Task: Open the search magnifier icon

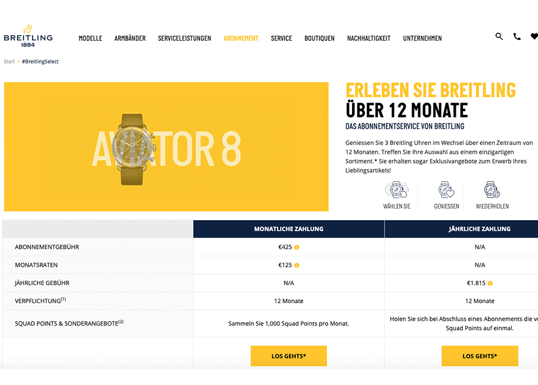Action: [x=499, y=36]
